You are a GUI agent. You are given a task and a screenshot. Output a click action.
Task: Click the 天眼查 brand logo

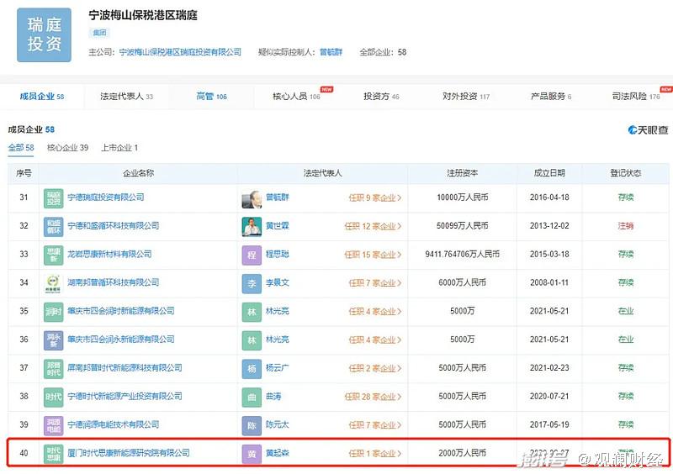point(648,130)
